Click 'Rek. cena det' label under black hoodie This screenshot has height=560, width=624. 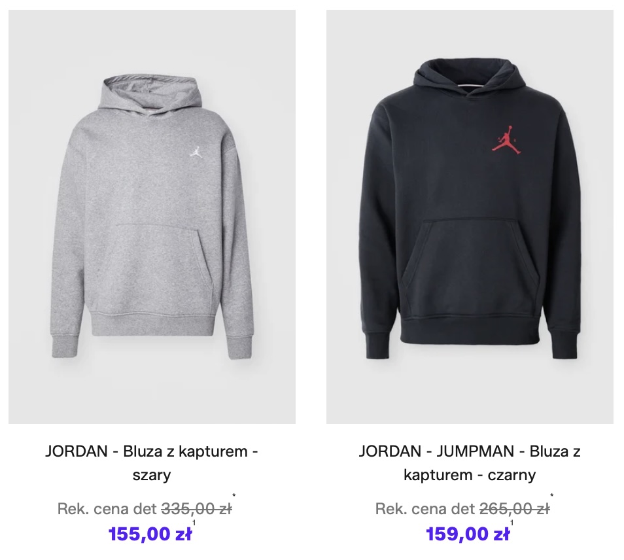click(425, 509)
